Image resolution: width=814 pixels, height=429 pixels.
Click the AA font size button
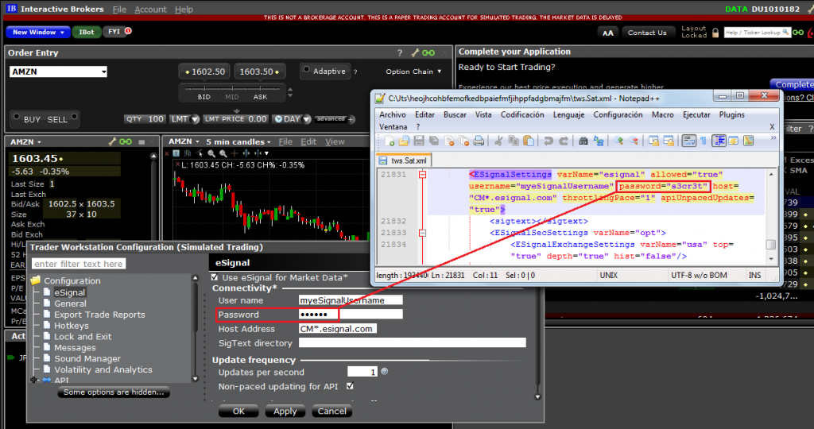608,33
